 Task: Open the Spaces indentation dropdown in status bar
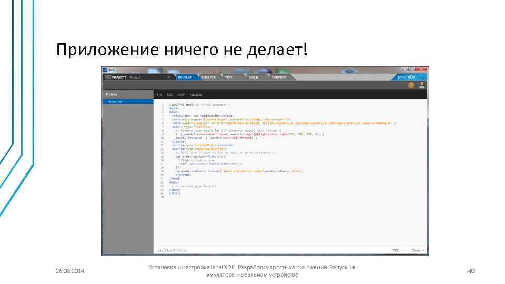click(418, 250)
